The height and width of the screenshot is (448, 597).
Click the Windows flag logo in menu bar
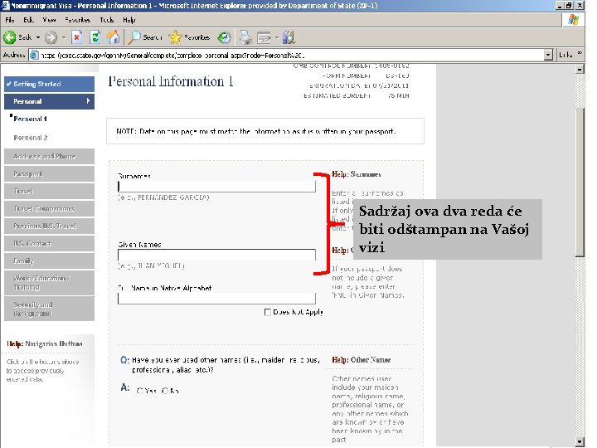tap(574, 20)
